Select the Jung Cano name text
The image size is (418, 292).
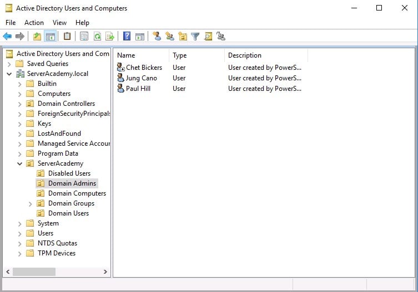pyautogui.click(x=142, y=78)
